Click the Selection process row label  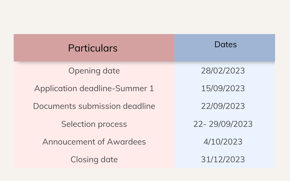[94, 124]
